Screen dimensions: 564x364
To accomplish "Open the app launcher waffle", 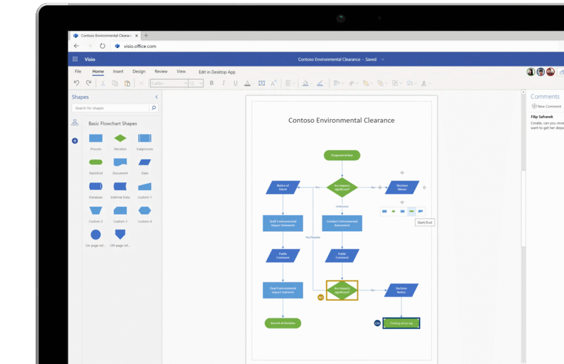I will [x=75, y=59].
